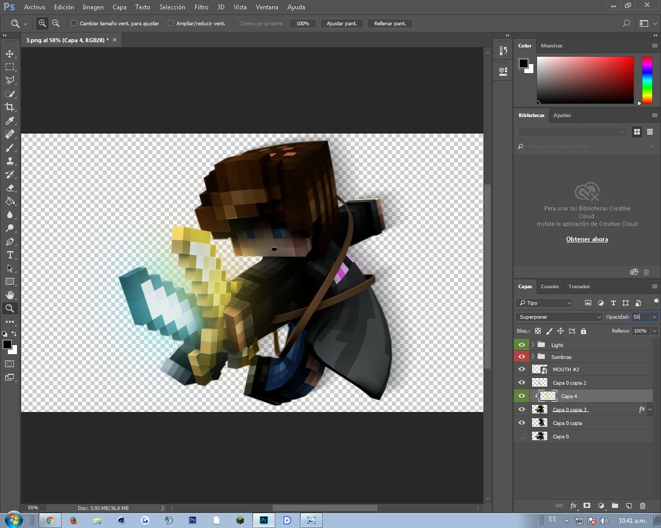Select the Brush tool
661x528 pixels.
pos(10,147)
